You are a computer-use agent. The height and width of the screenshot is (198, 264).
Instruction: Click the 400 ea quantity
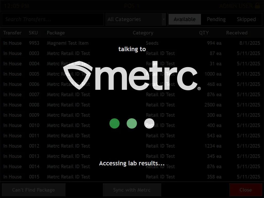click(214, 125)
